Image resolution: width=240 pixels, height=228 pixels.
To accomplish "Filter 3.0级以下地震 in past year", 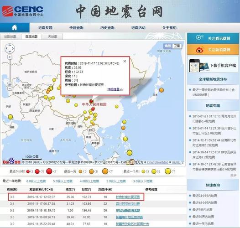I will (143, 181).
